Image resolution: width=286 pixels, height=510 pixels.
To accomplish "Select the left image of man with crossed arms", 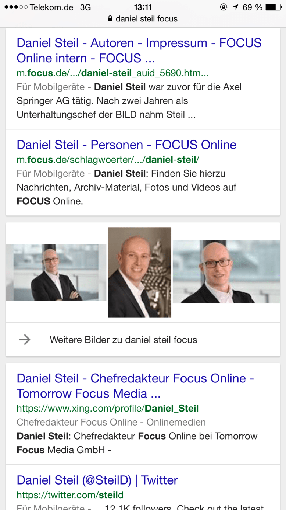I will (x=56, y=272).
